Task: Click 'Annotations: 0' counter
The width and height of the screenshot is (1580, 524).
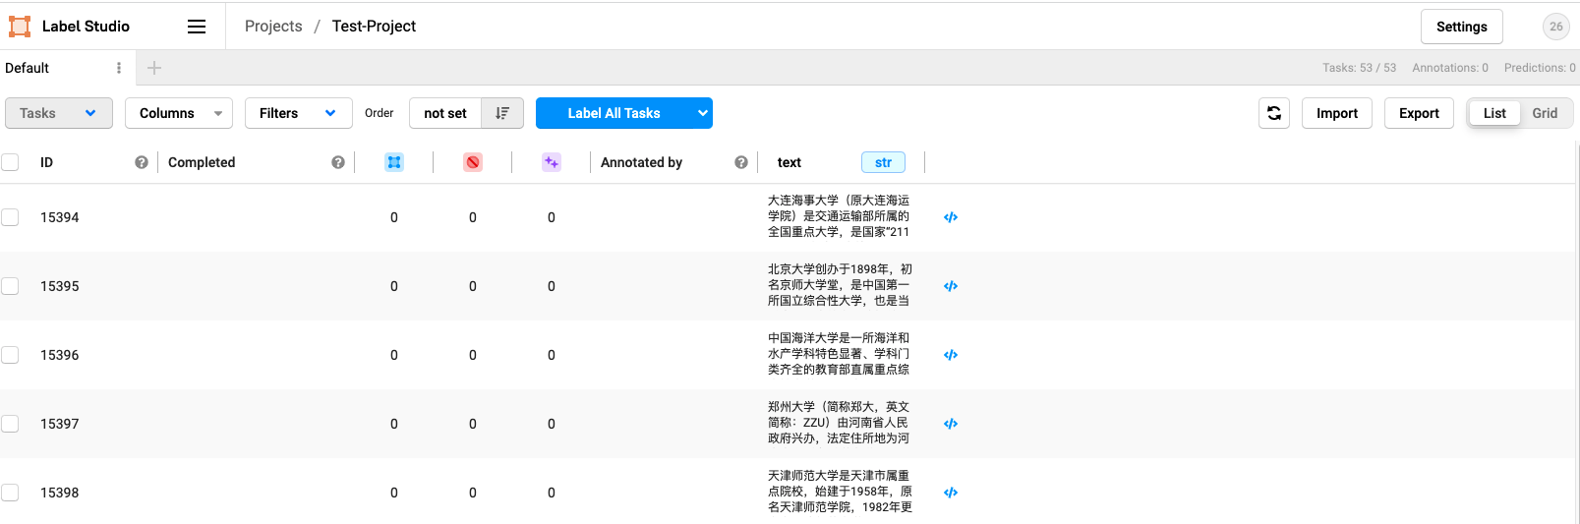Action: pyautogui.click(x=1450, y=68)
